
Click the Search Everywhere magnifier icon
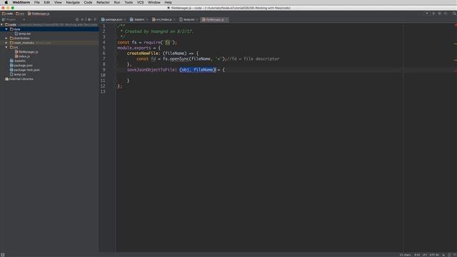pyautogui.click(x=454, y=14)
